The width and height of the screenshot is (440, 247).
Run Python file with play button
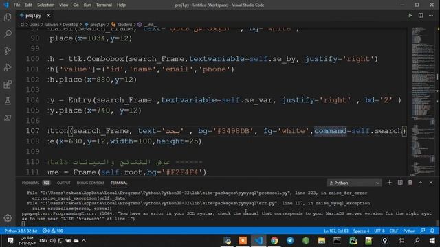(410, 15)
